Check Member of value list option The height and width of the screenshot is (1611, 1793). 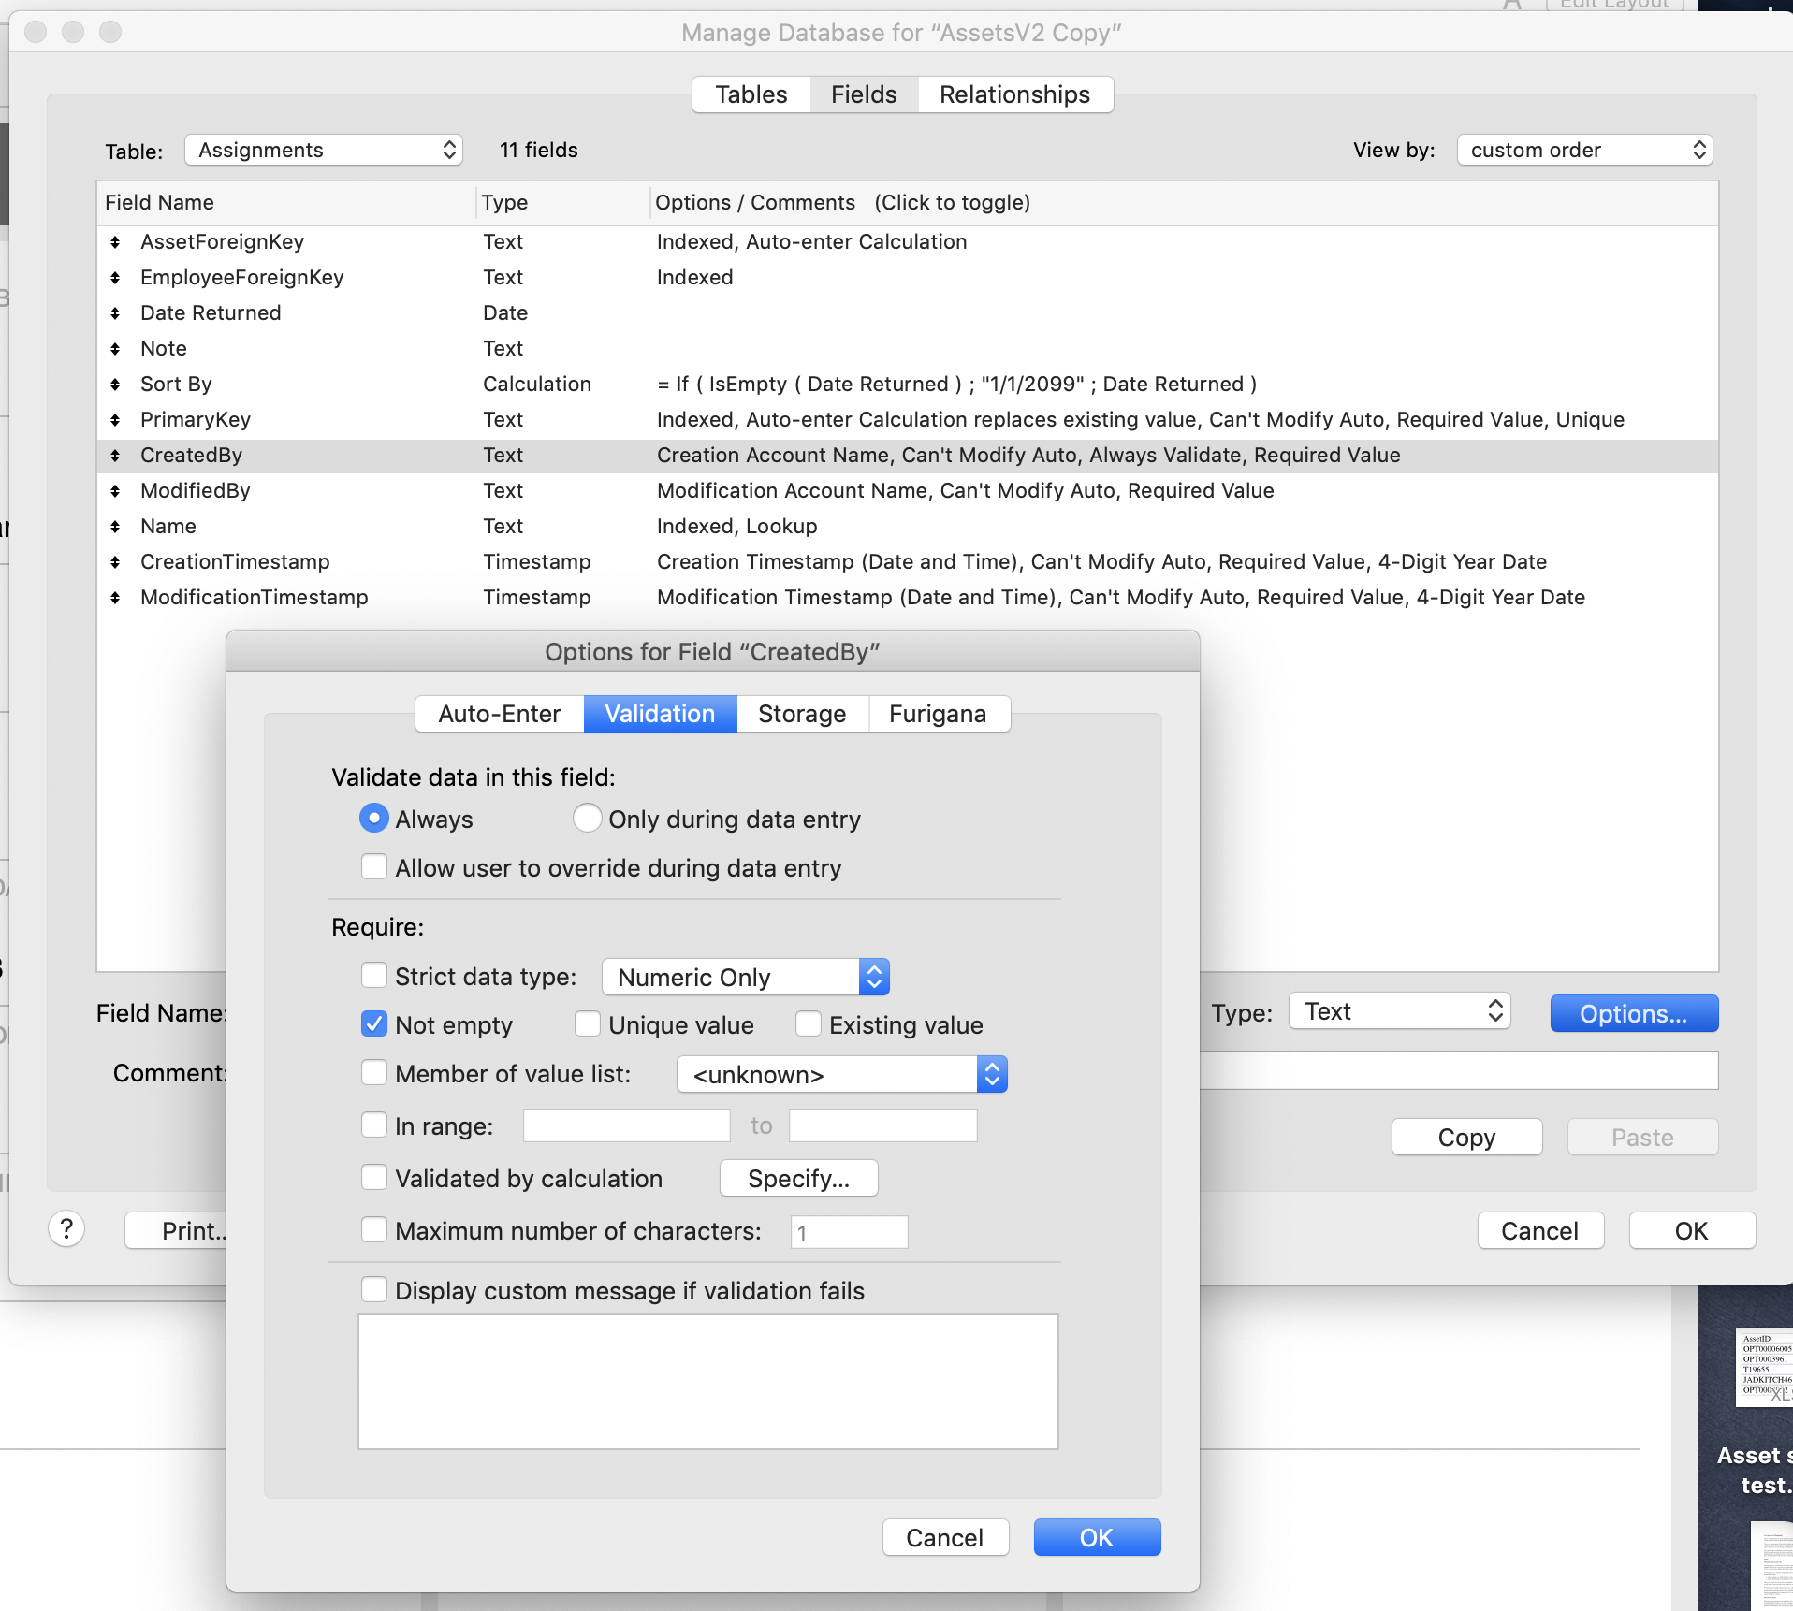(x=374, y=1073)
